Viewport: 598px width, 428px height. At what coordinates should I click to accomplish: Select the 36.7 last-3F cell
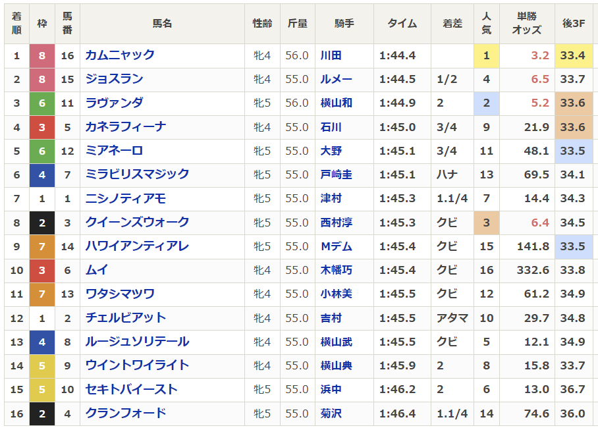pos(574,389)
